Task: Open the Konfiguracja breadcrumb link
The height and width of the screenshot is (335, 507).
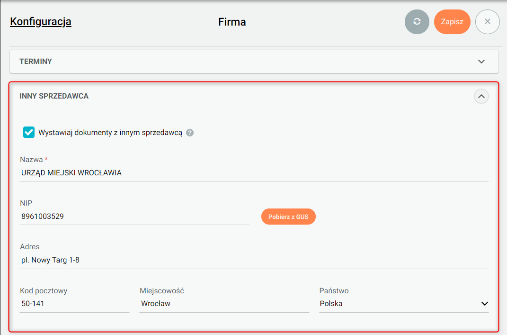Action: (x=41, y=21)
